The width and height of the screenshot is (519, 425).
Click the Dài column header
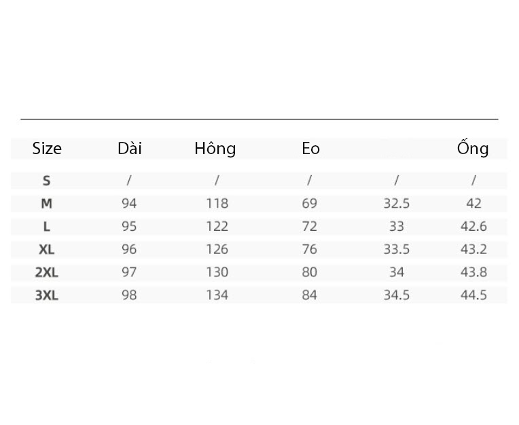[x=130, y=149]
